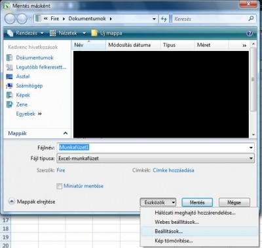262x248 pixels.
Task: Click the search magnifier icon
Action: pos(251,18)
